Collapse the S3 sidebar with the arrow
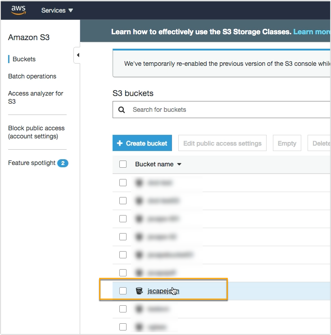Screen dimensions: 331x335 click(77, 55)
